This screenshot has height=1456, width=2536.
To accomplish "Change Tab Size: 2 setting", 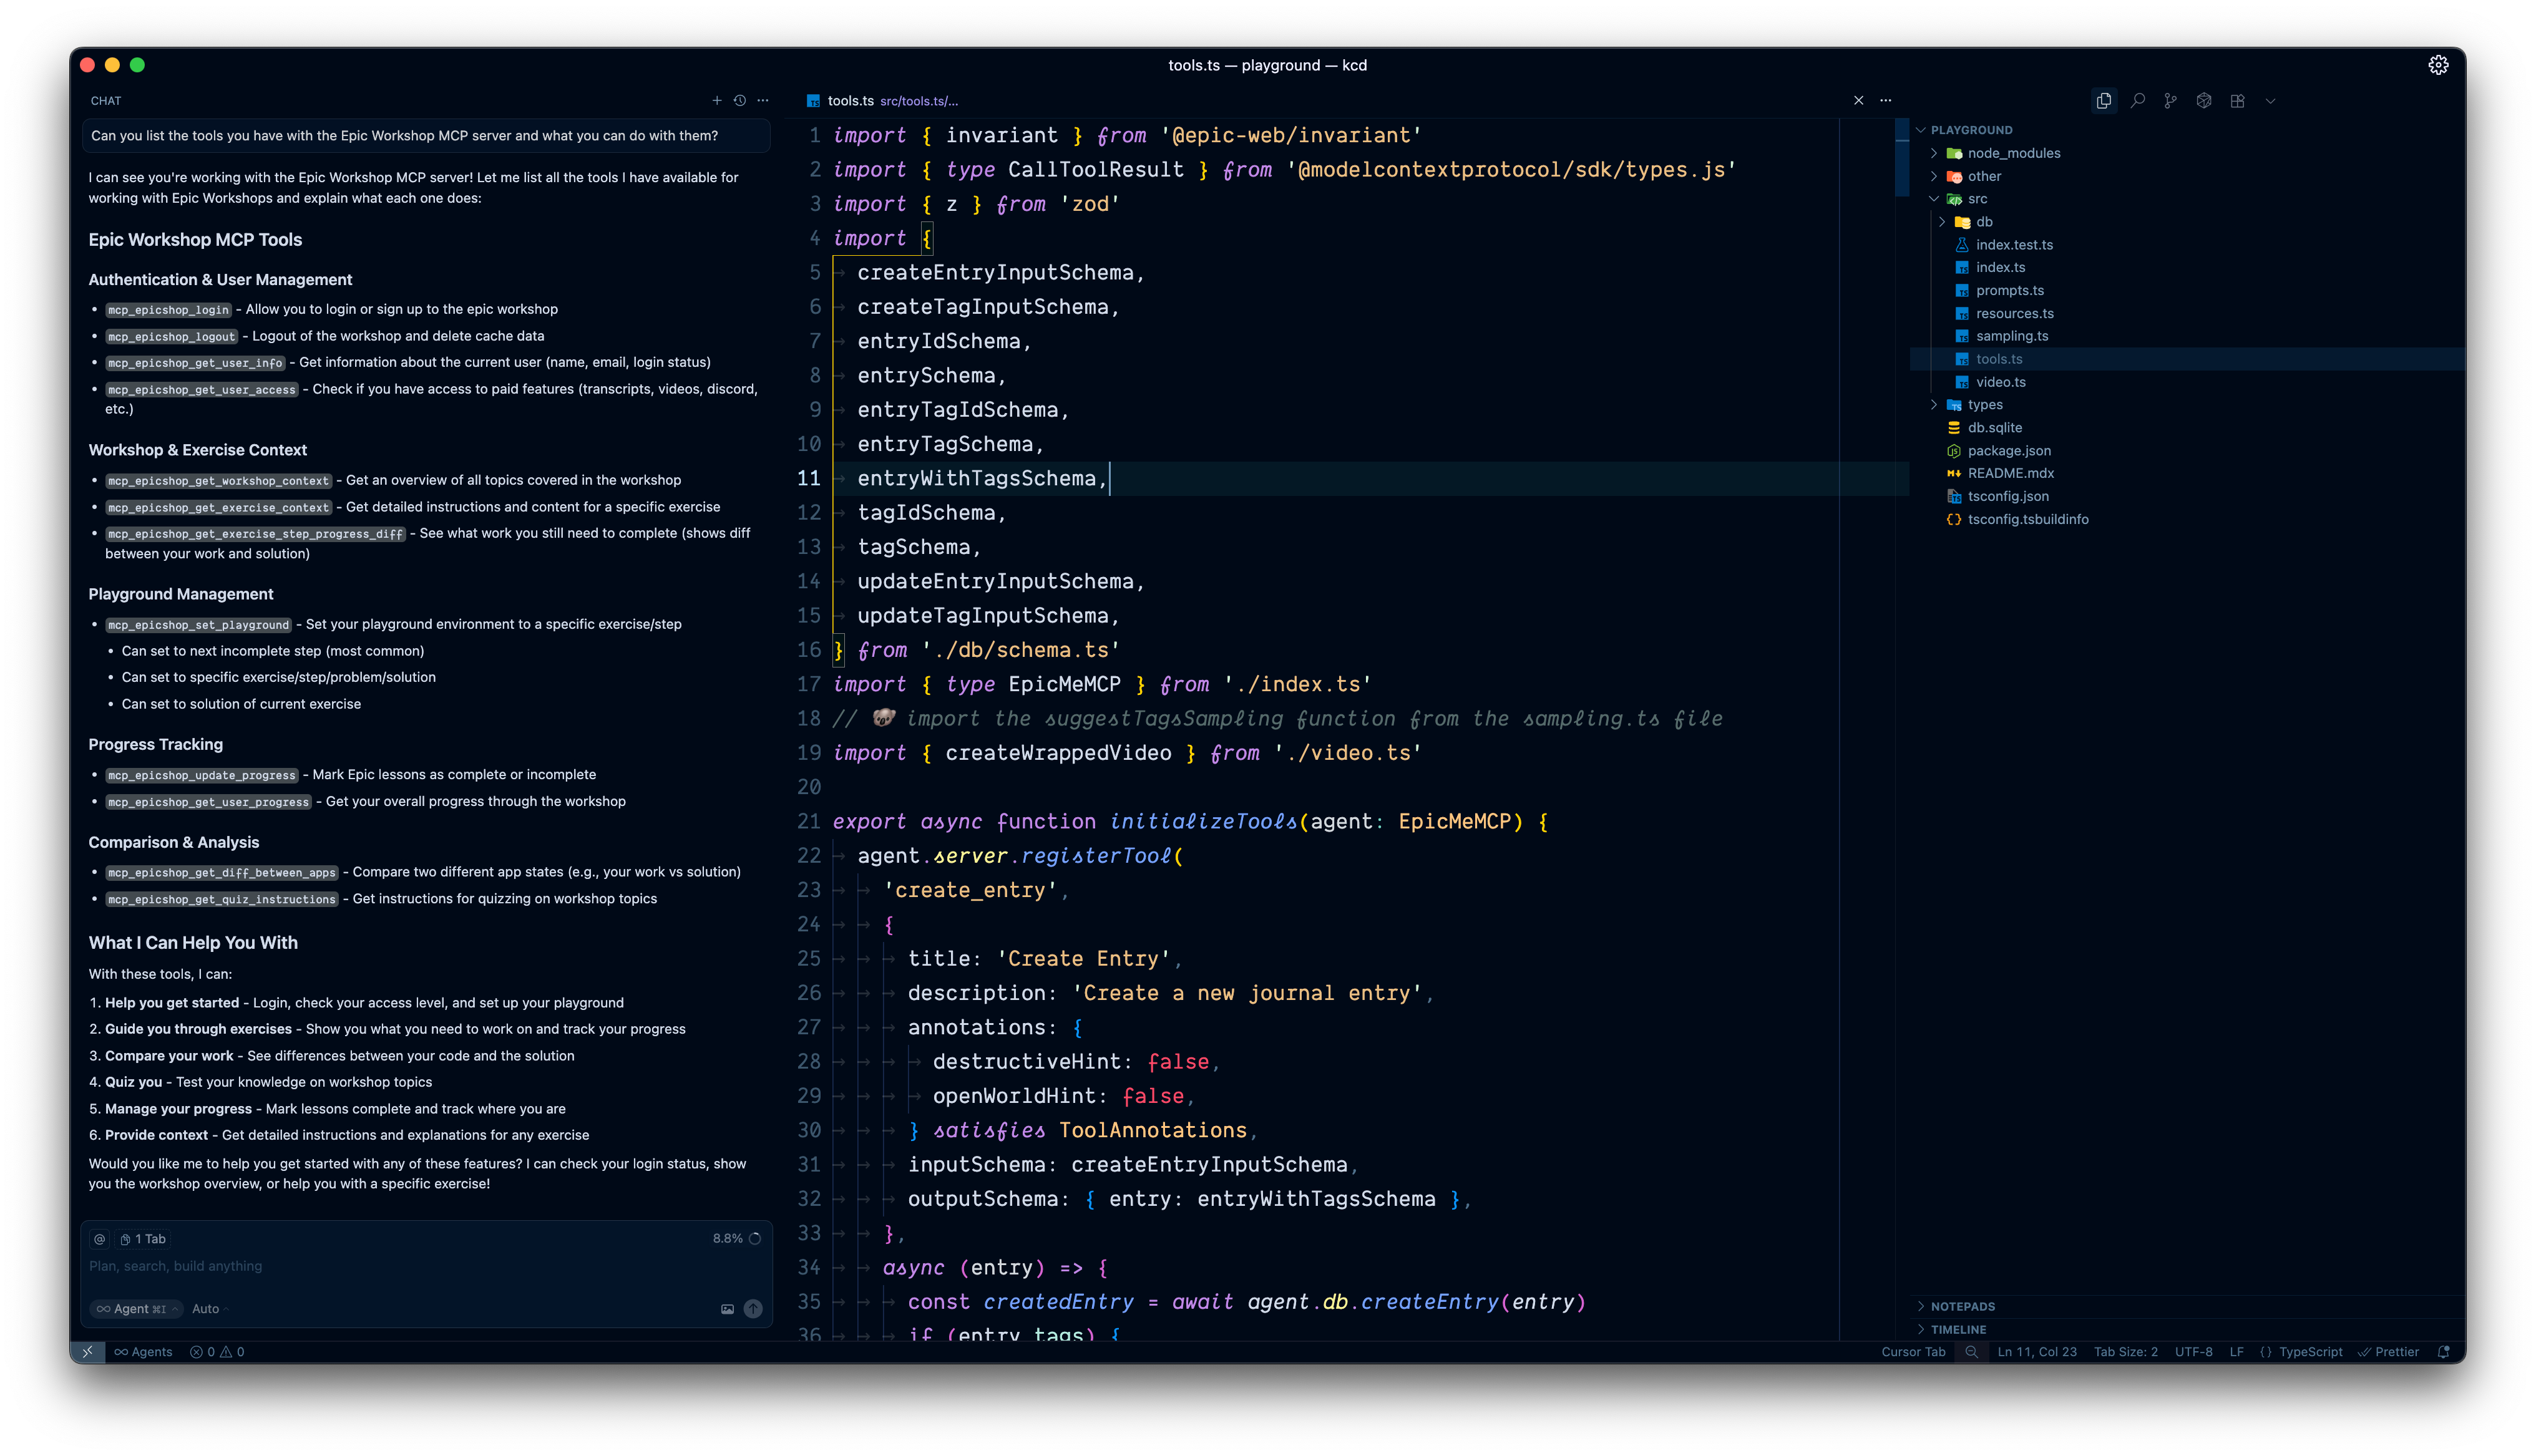I will tap(2126, 1352).
